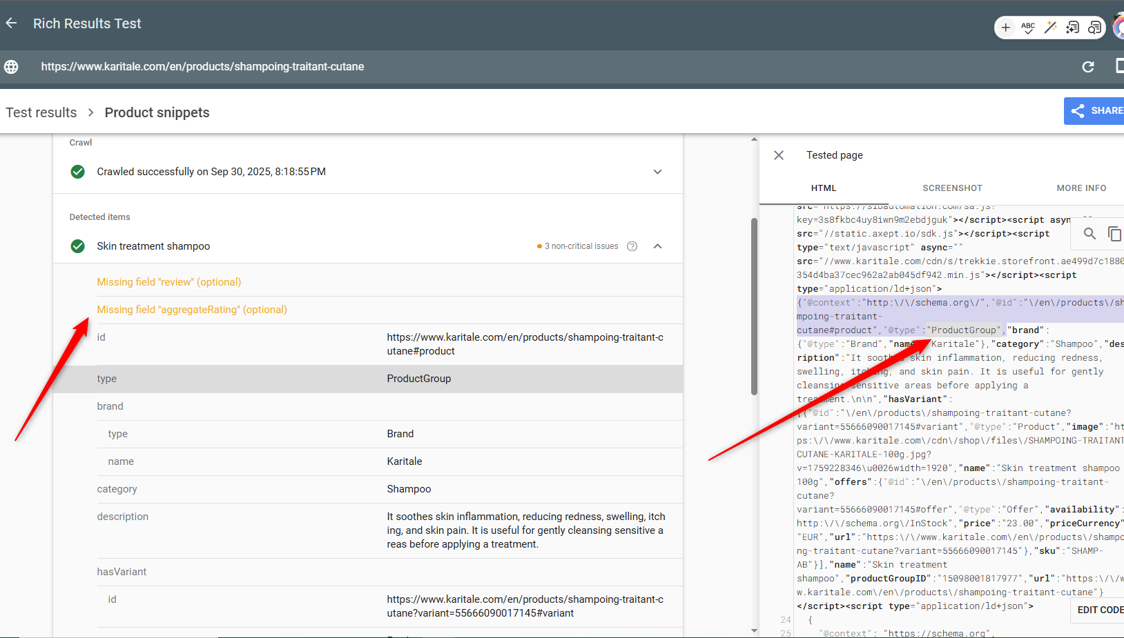
Task: Go back using the header arrow
Action: (11, 23)
